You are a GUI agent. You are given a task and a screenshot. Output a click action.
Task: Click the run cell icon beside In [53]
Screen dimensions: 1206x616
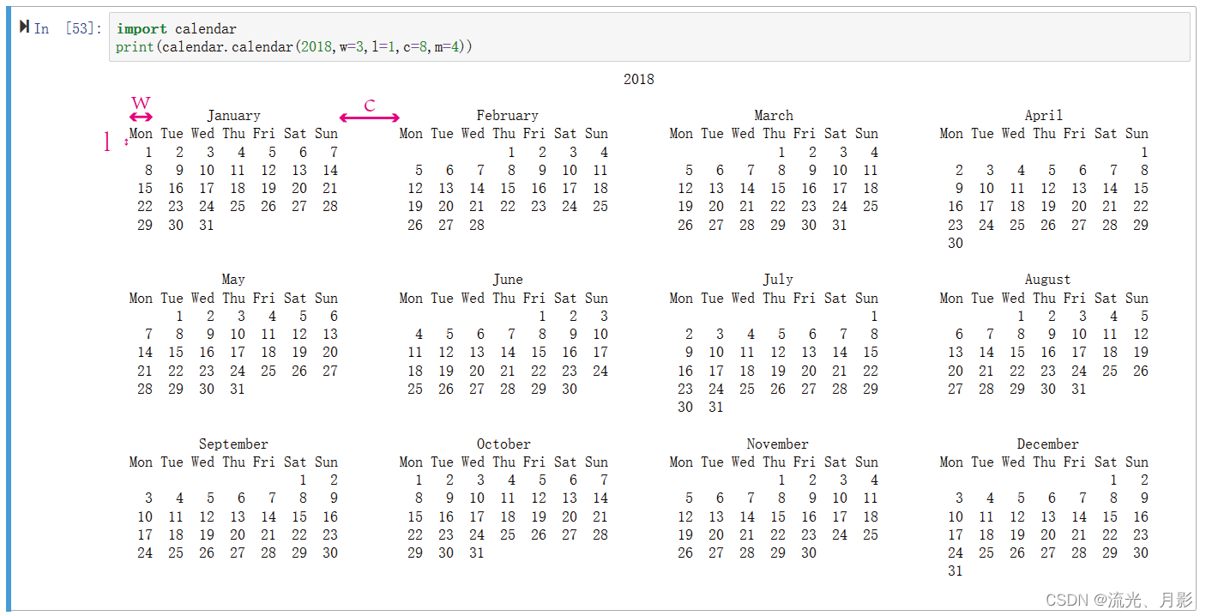coord(24,27)
